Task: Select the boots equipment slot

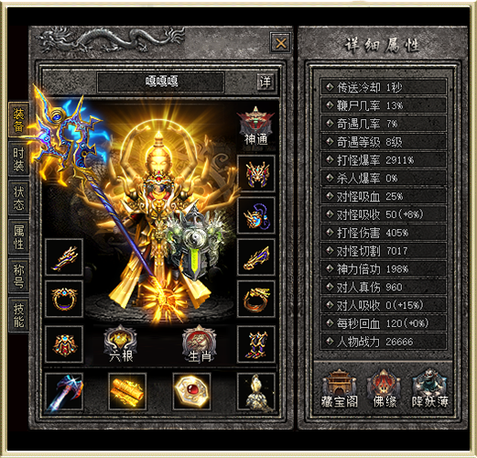Action: 256,344
